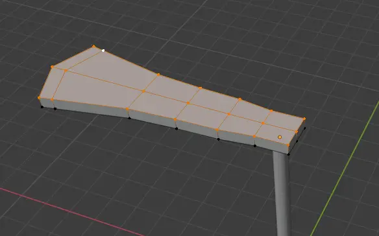379x236 pixels.
Task: Select the upper-edge vertex just after the long wide face
Action: coord(158,75)
